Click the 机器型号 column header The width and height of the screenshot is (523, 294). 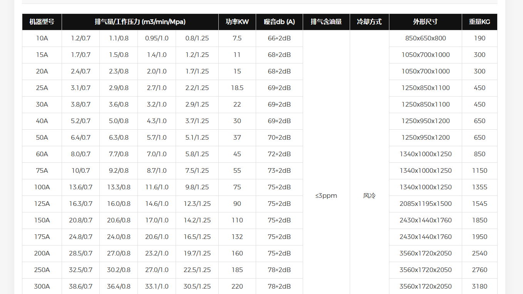click(42, 22)
